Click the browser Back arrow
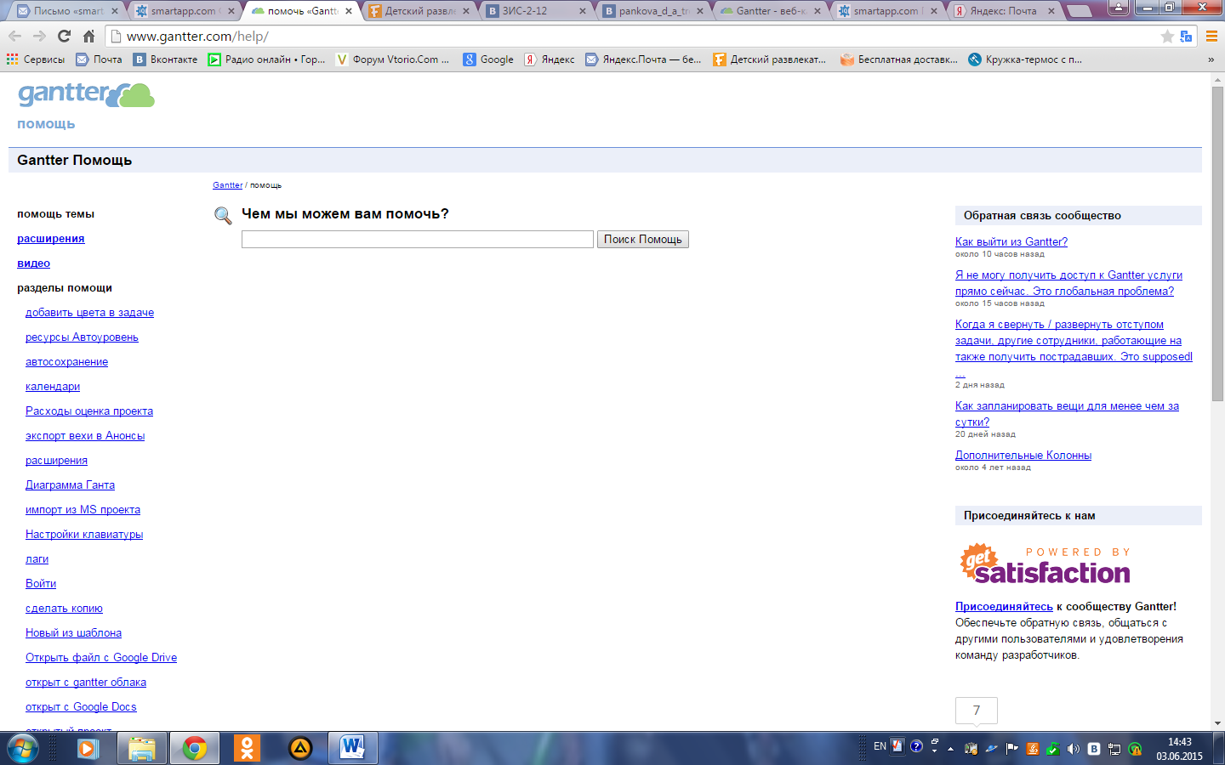The height and width of the screenshot is (765, 1225). pos(14,37)
